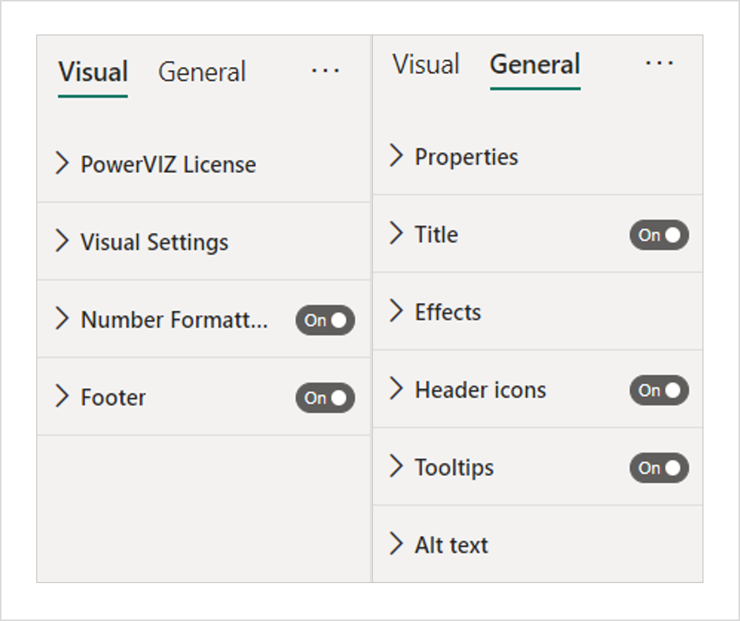Switch off Header icons toggle

tap(659, 391)
